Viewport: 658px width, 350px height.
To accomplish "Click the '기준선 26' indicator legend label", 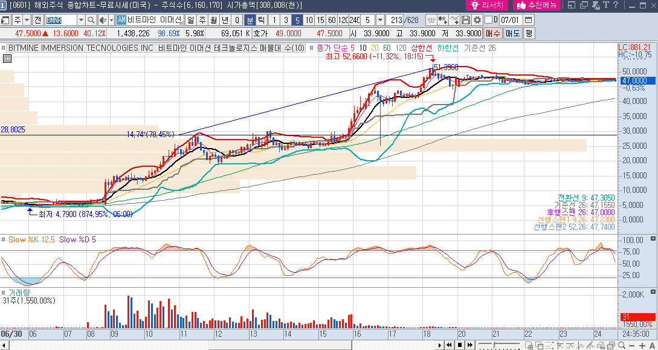I will coord(480,48).
